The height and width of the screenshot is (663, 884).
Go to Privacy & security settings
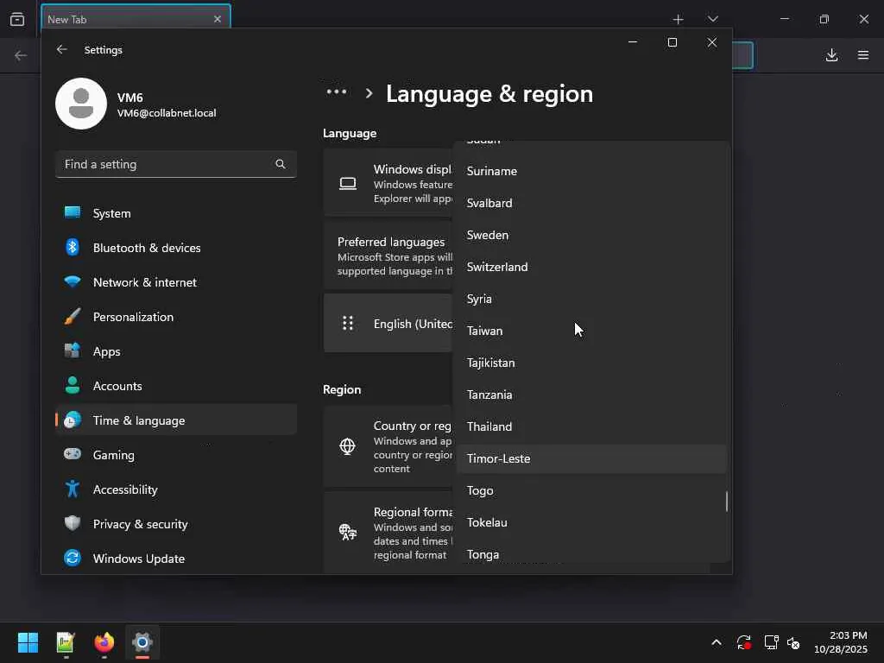pos(176,524)
